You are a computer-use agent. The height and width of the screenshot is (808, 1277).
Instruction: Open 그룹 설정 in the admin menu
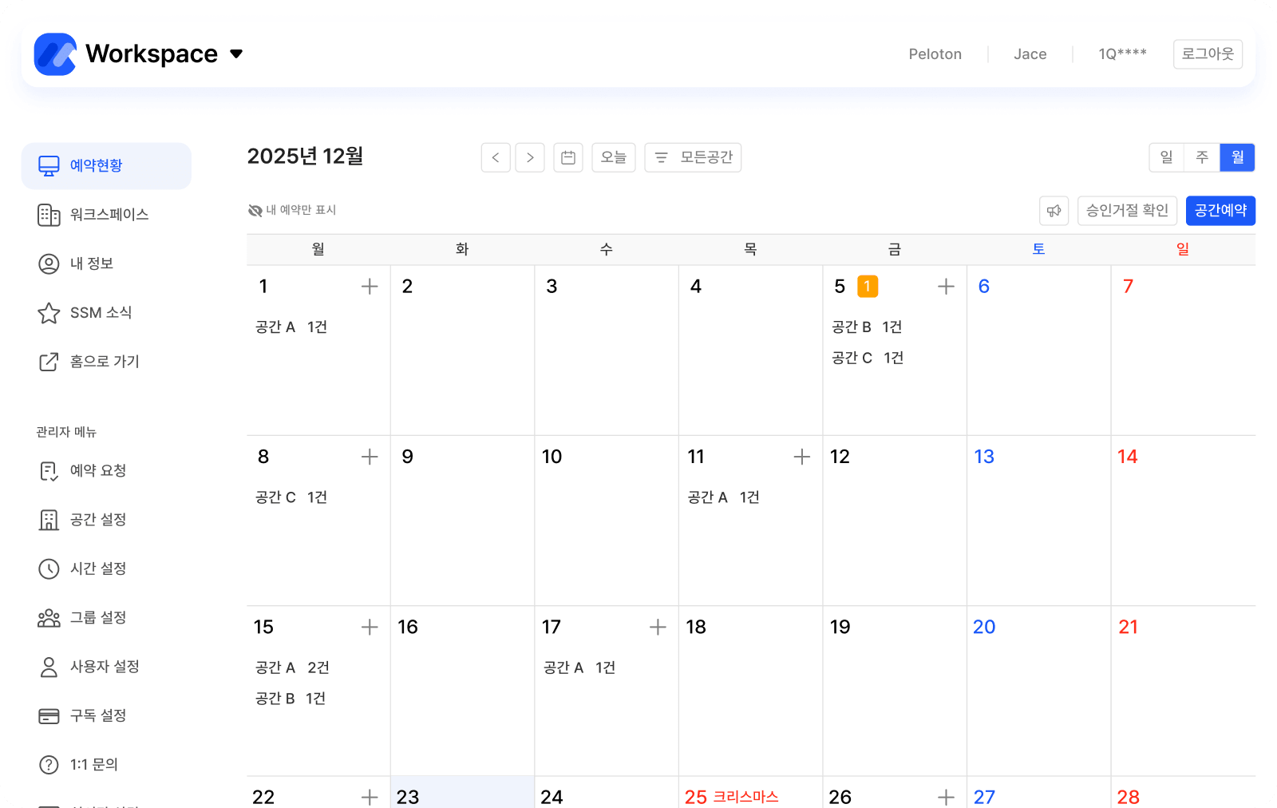point(94,617)
